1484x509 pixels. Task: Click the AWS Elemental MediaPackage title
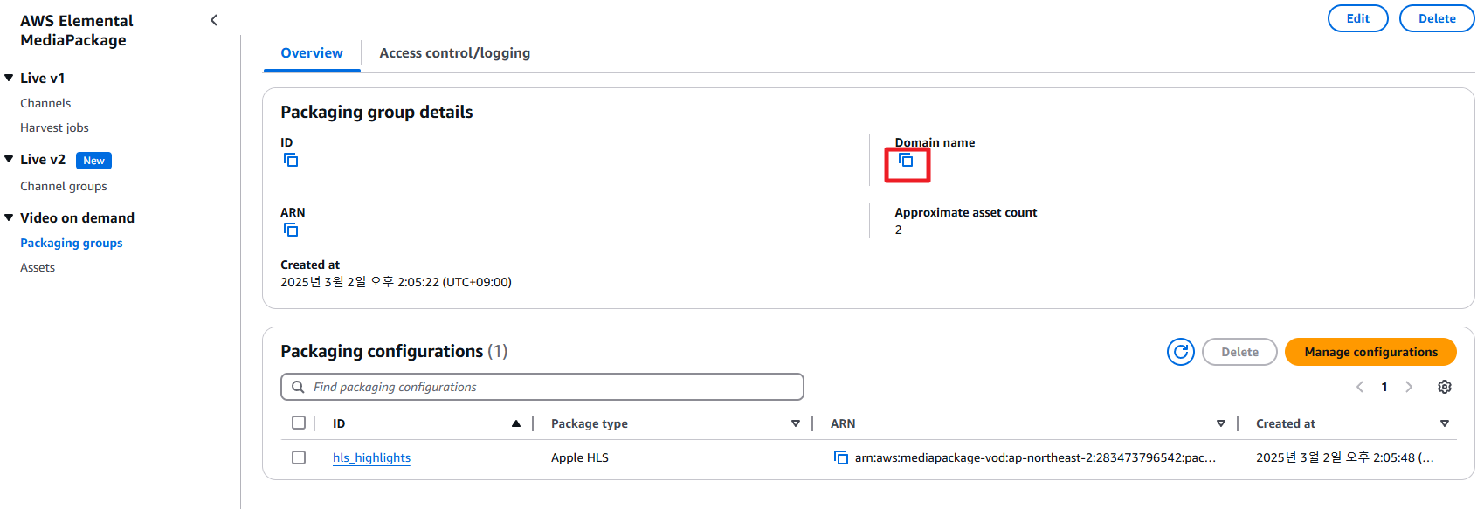pyautogui.click(x=77, y=30)
